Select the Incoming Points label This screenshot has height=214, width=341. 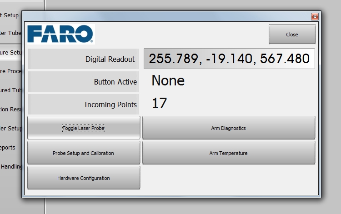(x=84, y=105)
